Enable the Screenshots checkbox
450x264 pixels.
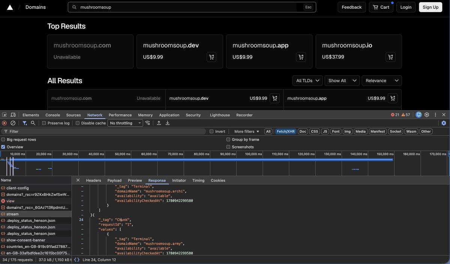pos(228,147)
